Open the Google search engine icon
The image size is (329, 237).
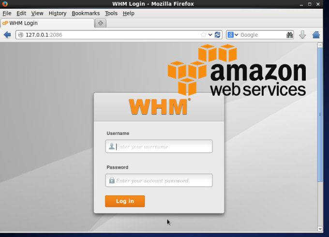point(231,35)
